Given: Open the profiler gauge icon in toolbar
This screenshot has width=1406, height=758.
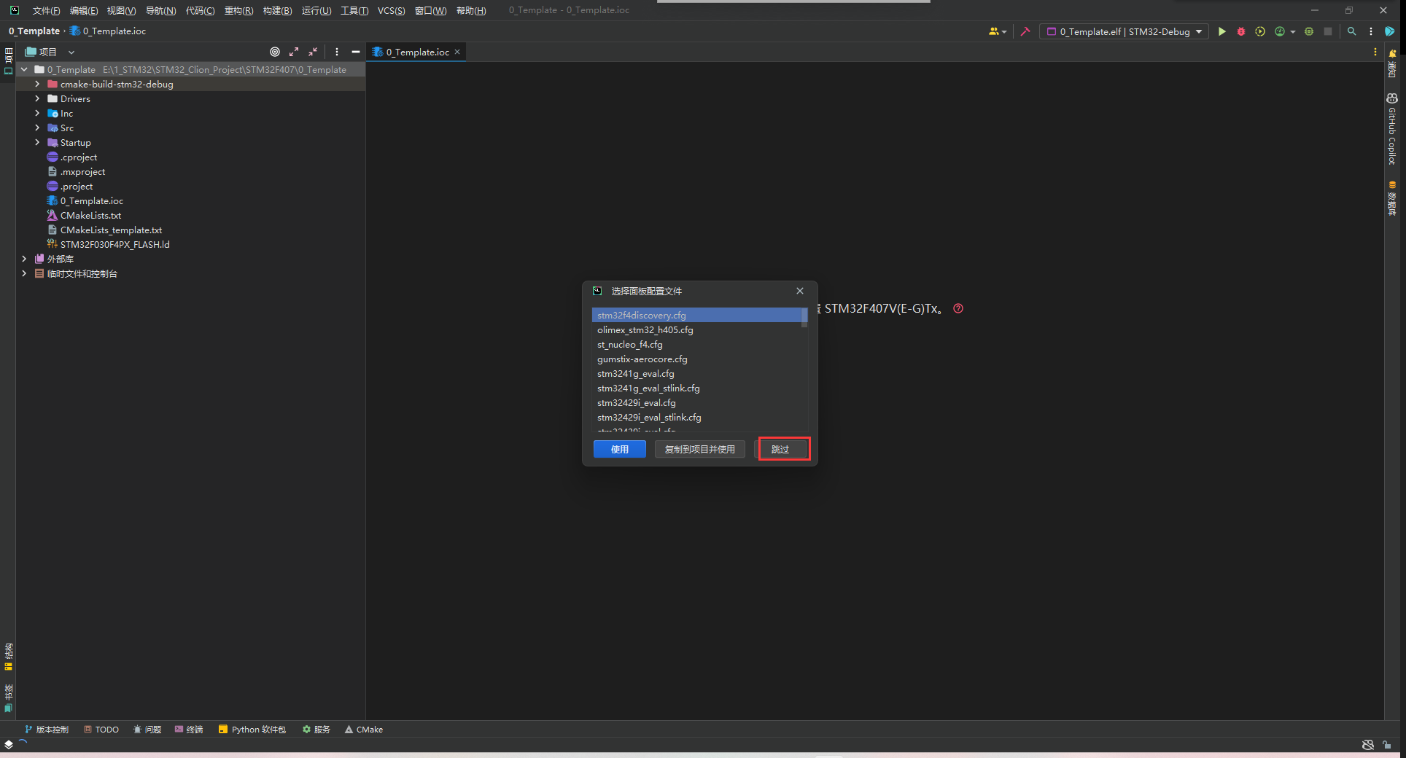Looking at the screenshot, I should click(x=1281, y=31).
